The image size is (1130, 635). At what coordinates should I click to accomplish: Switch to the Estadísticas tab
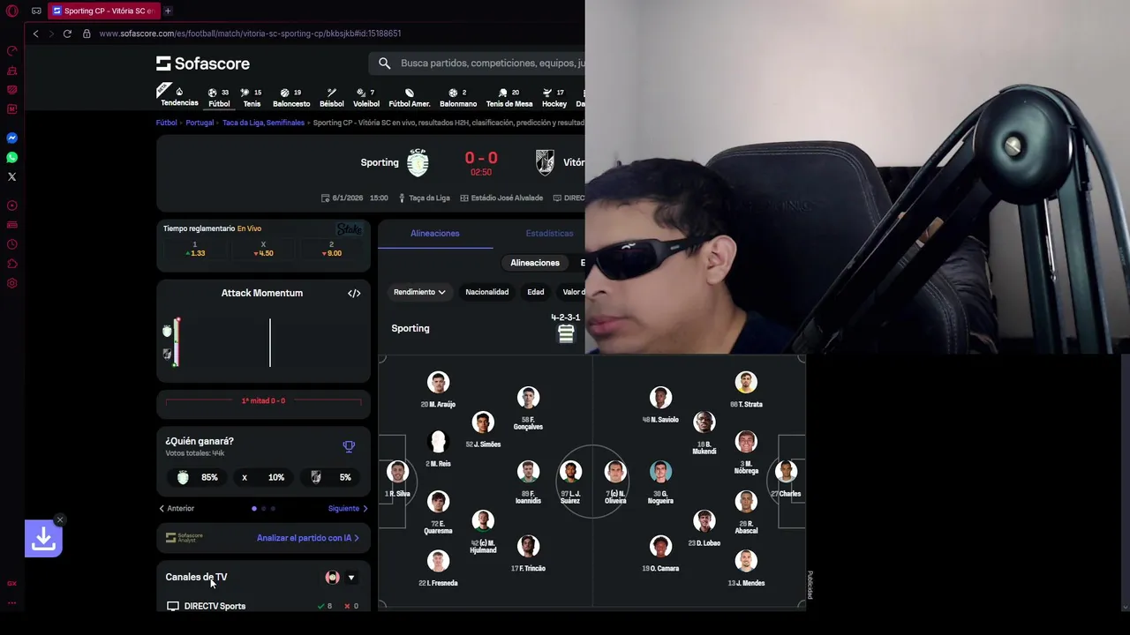pos(549,234)
